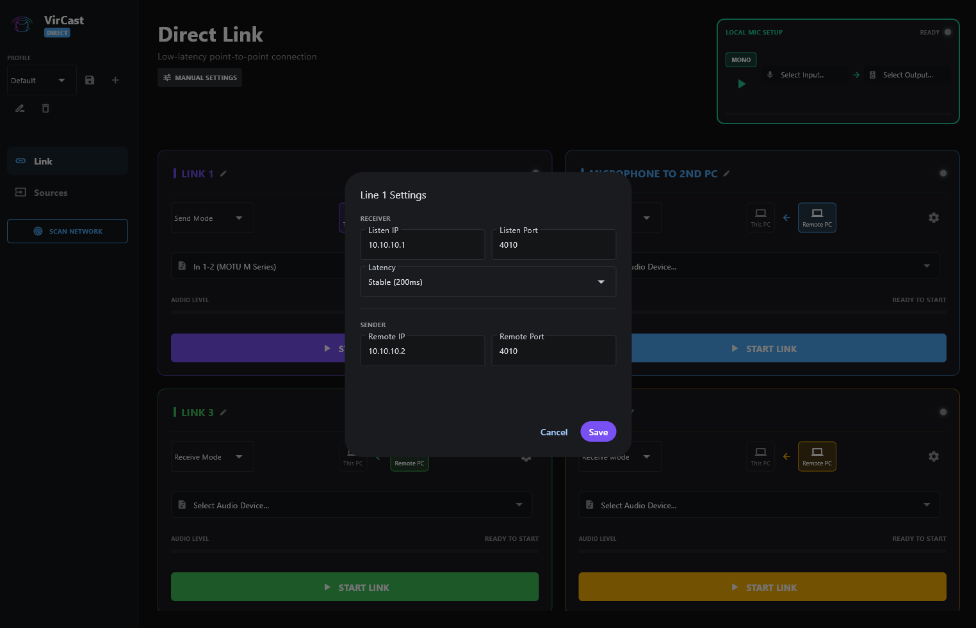Select the Link sidebar item
The image size is (976, 628).
coord(44,161)
